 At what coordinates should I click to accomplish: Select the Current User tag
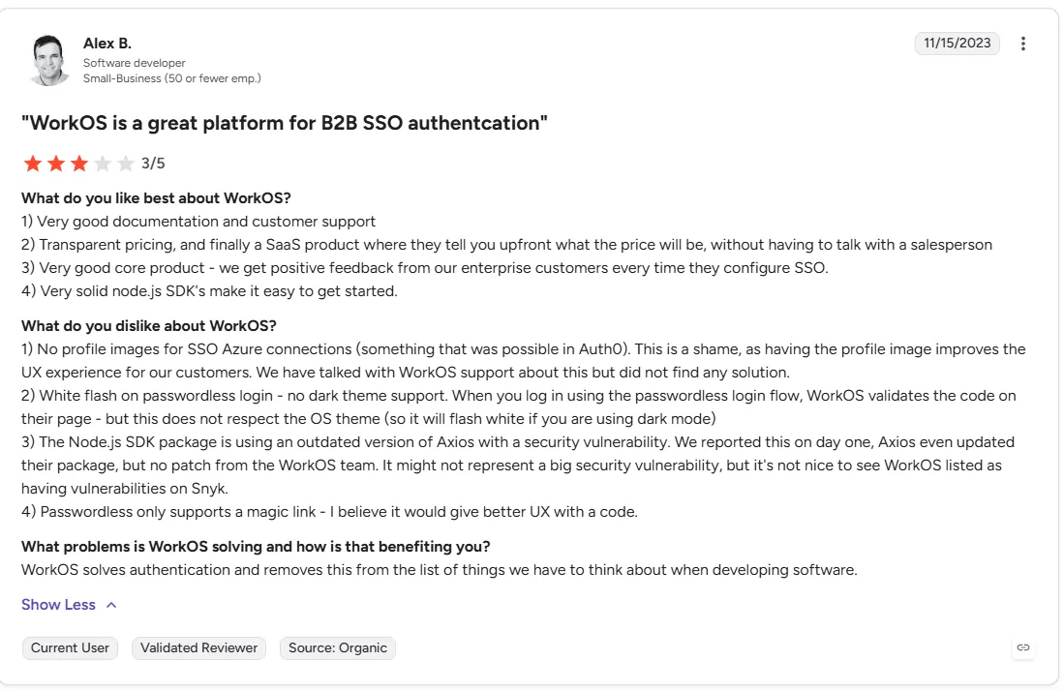tap(70, 647)
